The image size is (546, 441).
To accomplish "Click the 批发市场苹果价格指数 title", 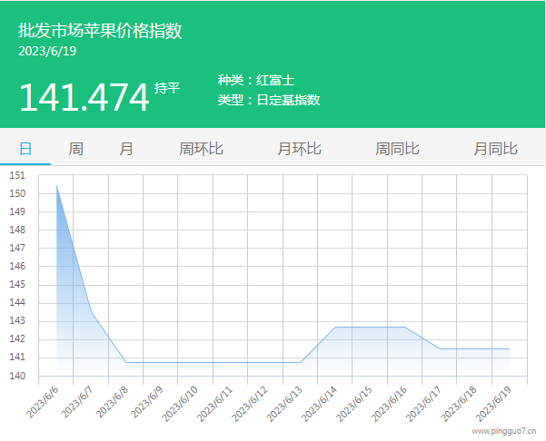I will coord(100,30).
